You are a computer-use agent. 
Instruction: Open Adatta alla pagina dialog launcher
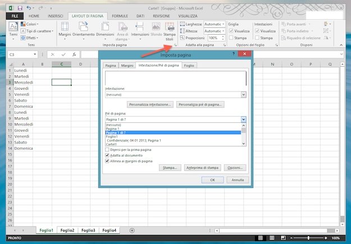(224, 45)
